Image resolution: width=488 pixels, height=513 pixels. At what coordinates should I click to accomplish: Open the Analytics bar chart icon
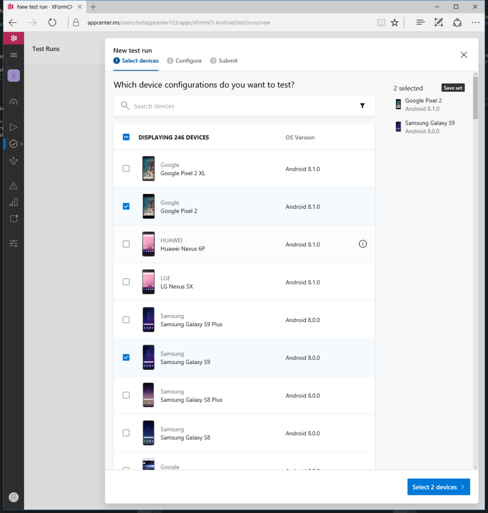click(14, 202)
